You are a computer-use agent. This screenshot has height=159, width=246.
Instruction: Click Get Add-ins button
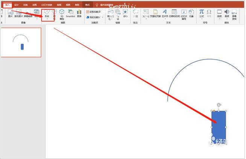click(94, 12)
